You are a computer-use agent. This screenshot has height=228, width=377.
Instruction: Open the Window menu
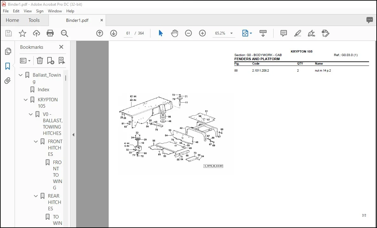55,11
